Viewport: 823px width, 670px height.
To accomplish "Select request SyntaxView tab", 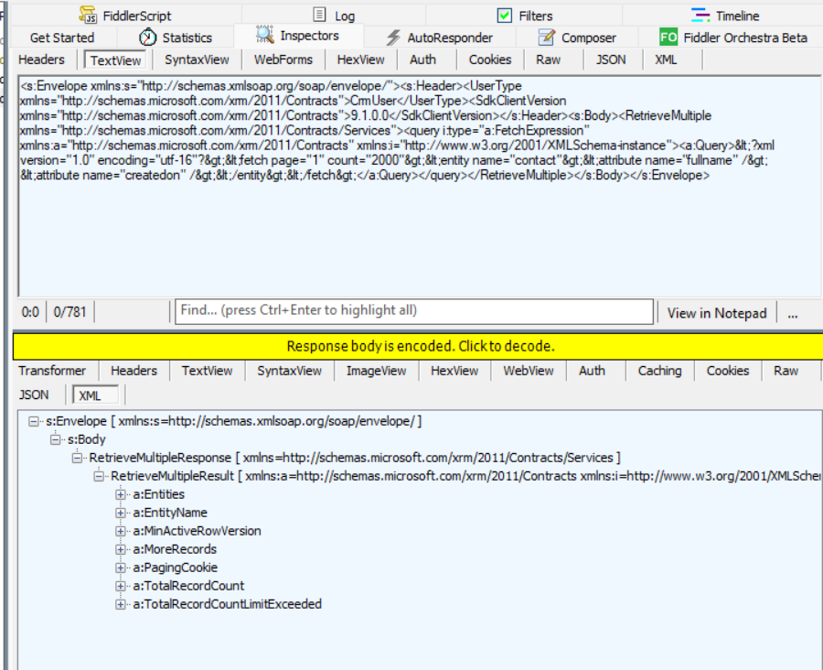I will [197, 59].
